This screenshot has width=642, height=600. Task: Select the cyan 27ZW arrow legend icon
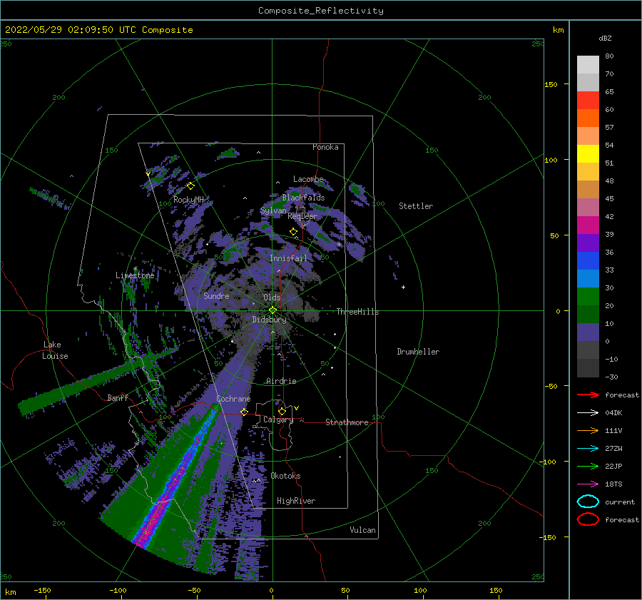click(588, 449)
